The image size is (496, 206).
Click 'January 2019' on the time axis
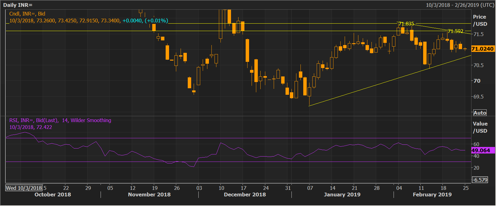click(342, 195)
